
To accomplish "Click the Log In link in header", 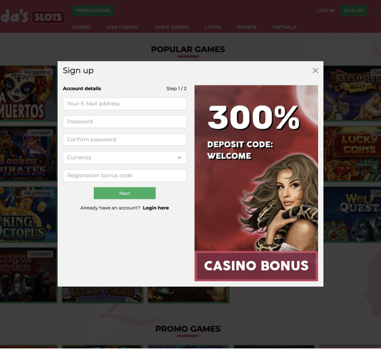I will pos(326,11).
